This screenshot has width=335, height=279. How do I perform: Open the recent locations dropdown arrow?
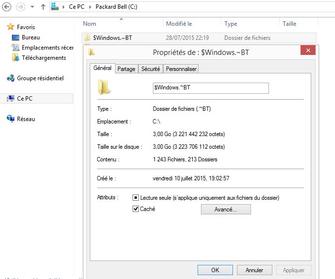point(32,7)
